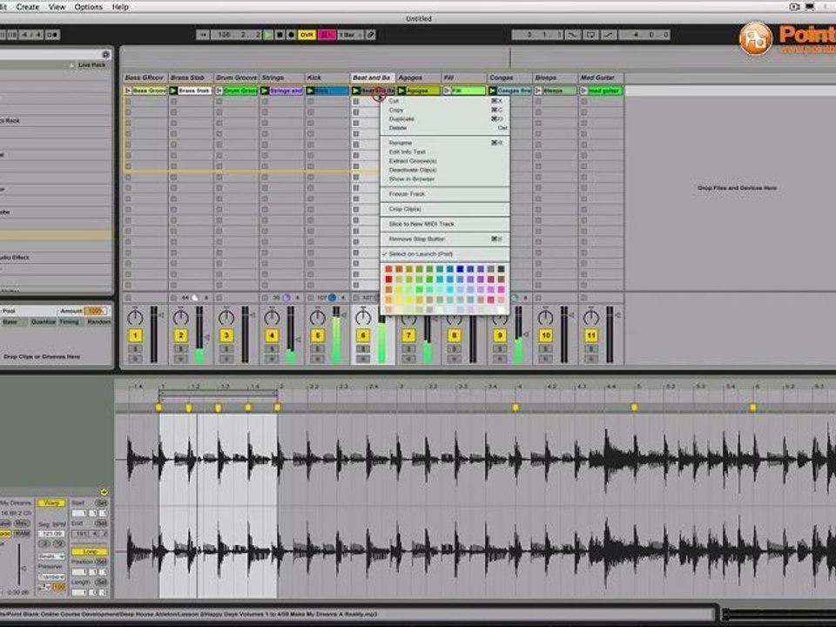Choose Remove Stop Button menu entry

coord(445,239)
